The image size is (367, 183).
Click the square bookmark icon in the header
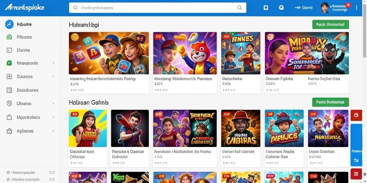click(x=266, y=8)
